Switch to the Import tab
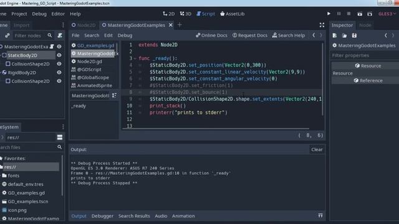This screenshot has width=399, height=224. point(21,25)
